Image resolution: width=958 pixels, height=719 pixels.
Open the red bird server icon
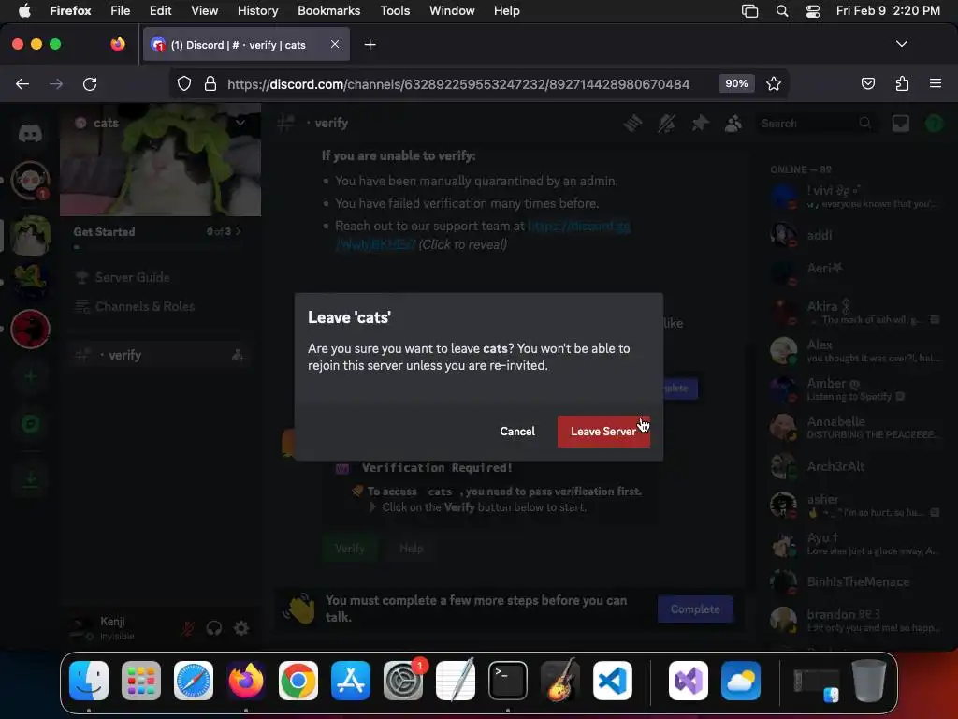(x=30, y=329)
